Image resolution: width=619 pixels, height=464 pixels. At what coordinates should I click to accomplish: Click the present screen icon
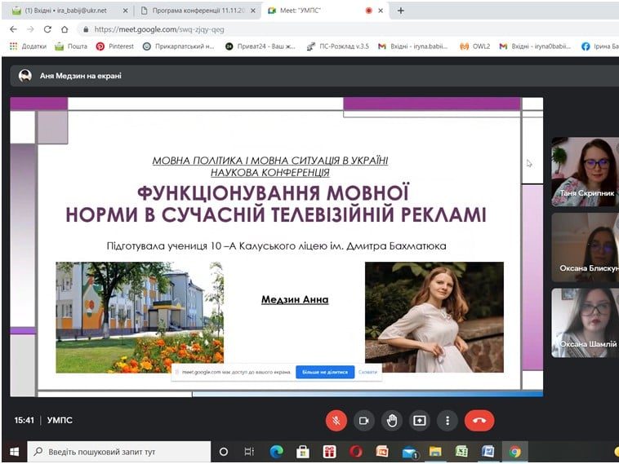[420, 420]
